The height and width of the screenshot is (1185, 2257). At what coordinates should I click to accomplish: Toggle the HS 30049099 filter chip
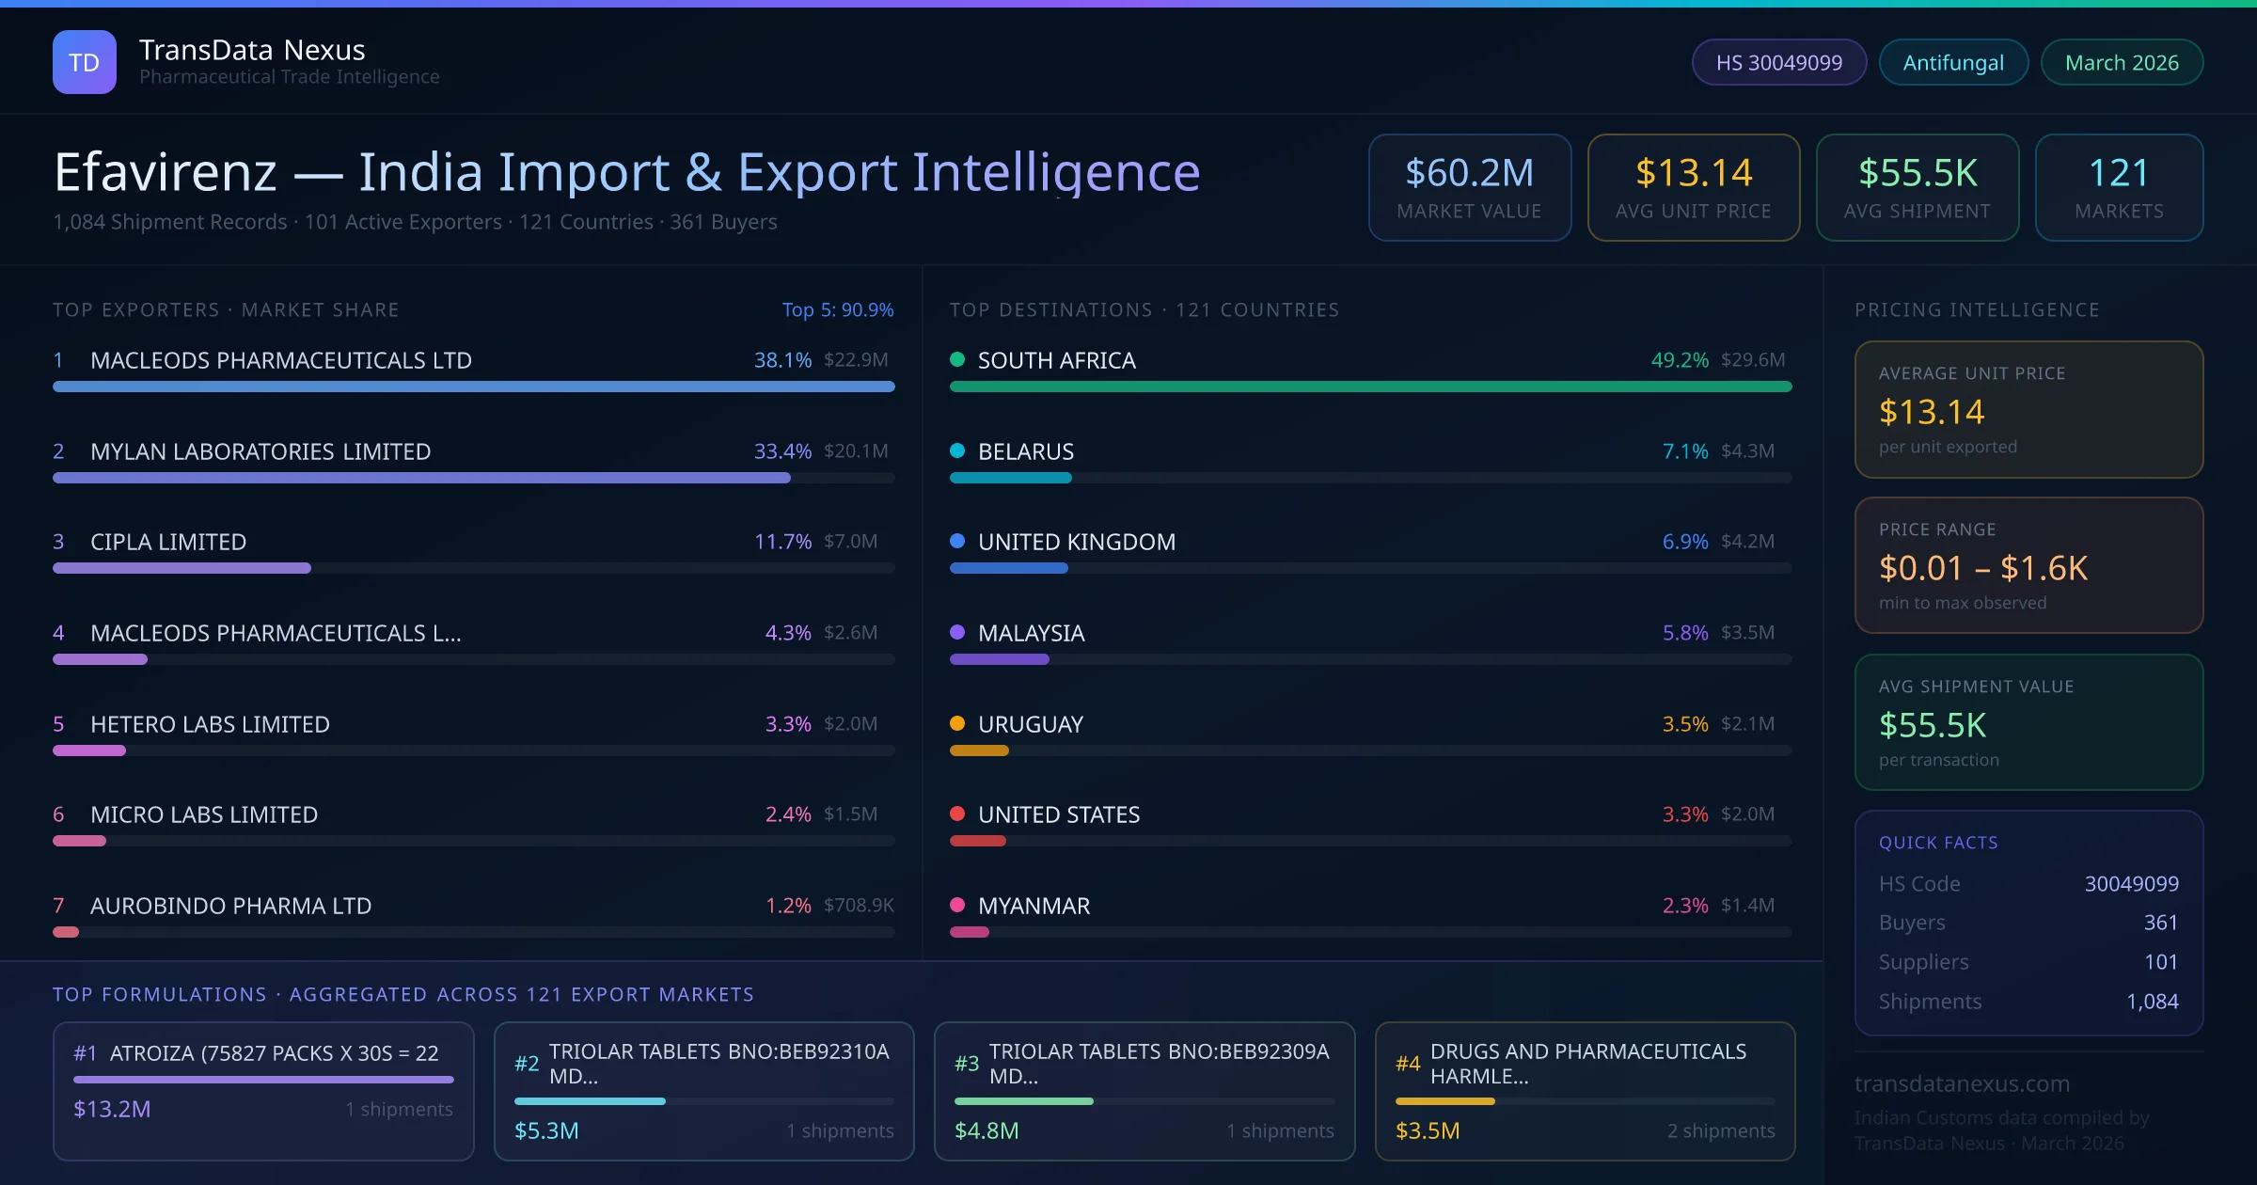(x=1778, y=61)
